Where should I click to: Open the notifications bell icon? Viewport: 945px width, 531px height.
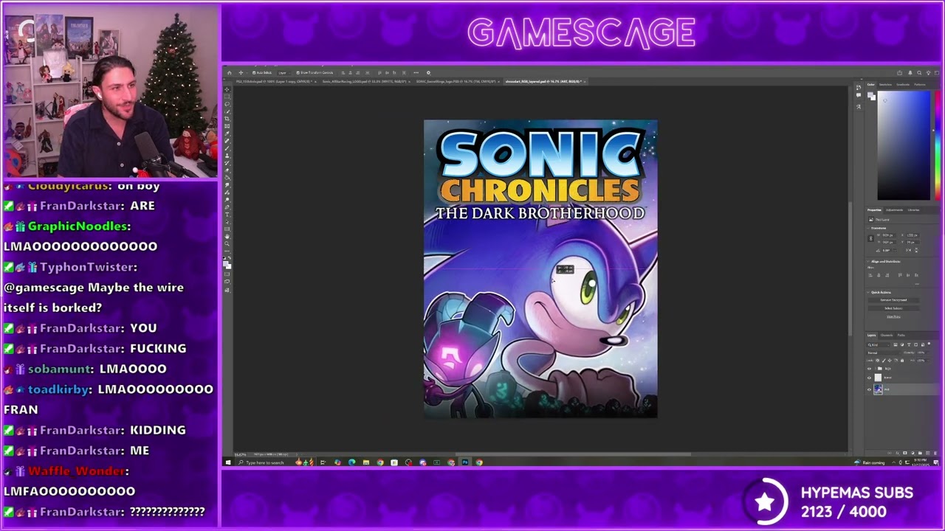(910, 73)
